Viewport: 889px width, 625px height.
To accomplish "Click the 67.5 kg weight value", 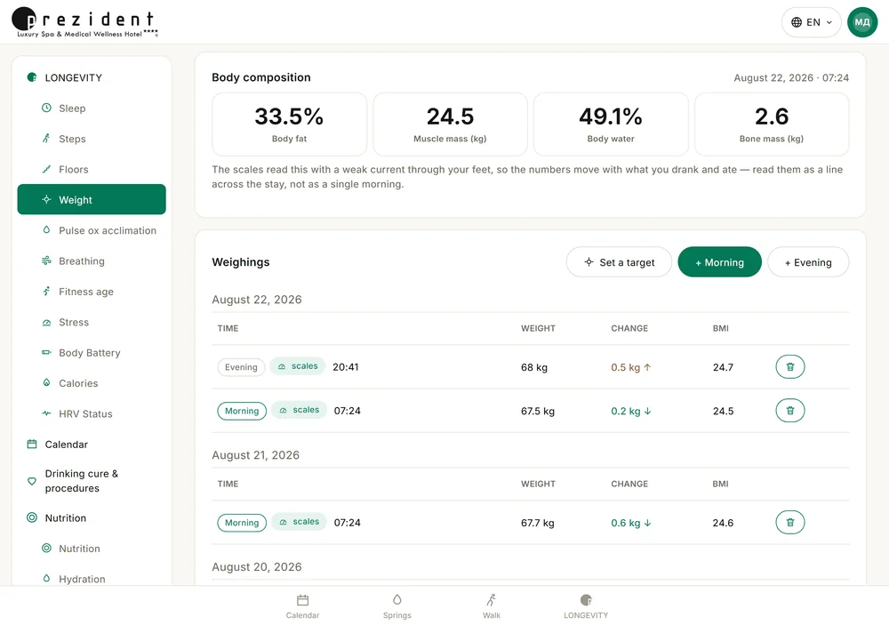I will coord(538,411).
